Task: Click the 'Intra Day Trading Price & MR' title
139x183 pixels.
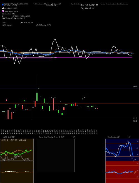Action: 51,137
